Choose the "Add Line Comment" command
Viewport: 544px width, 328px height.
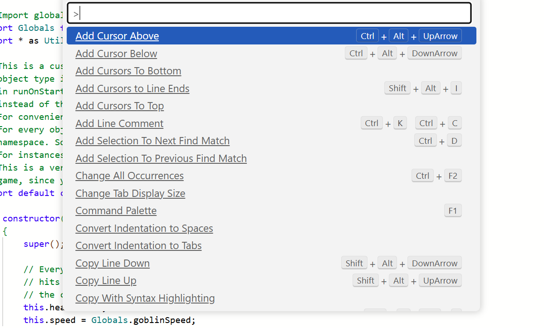(x=119, y=123)
